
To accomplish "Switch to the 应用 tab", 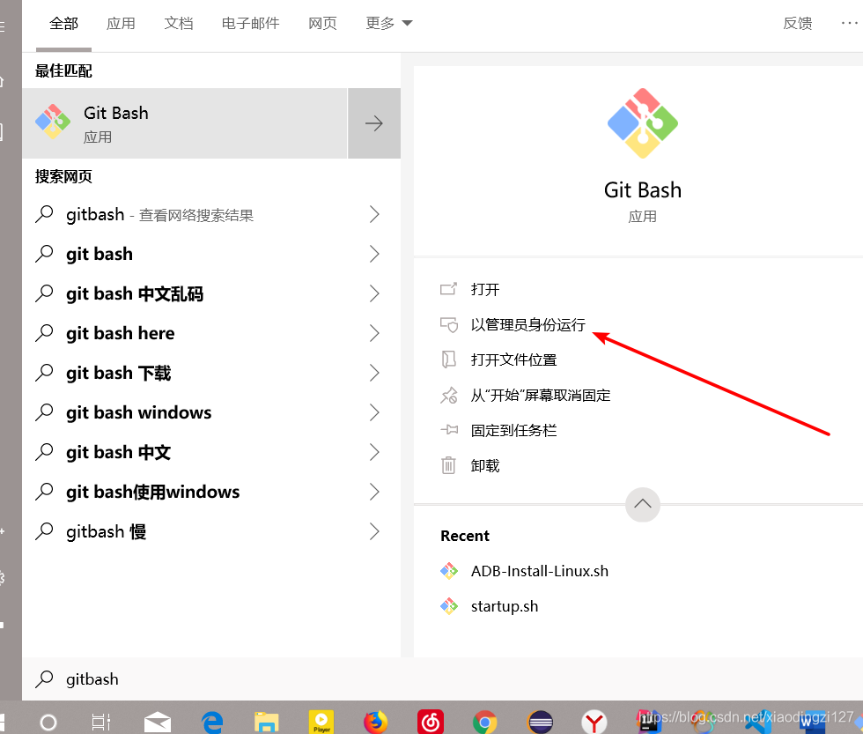I will 122,23.
